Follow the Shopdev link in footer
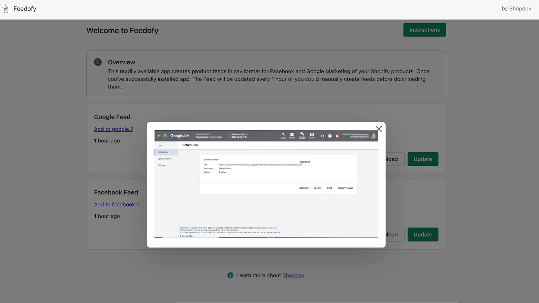Screen dimensions: 539x303 [293, 275]
